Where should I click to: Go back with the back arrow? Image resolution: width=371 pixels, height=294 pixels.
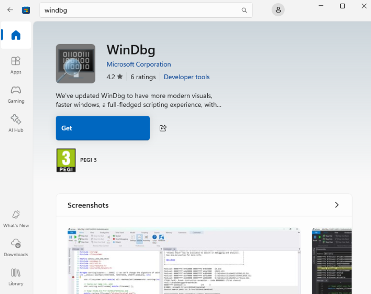pos(10,9)
